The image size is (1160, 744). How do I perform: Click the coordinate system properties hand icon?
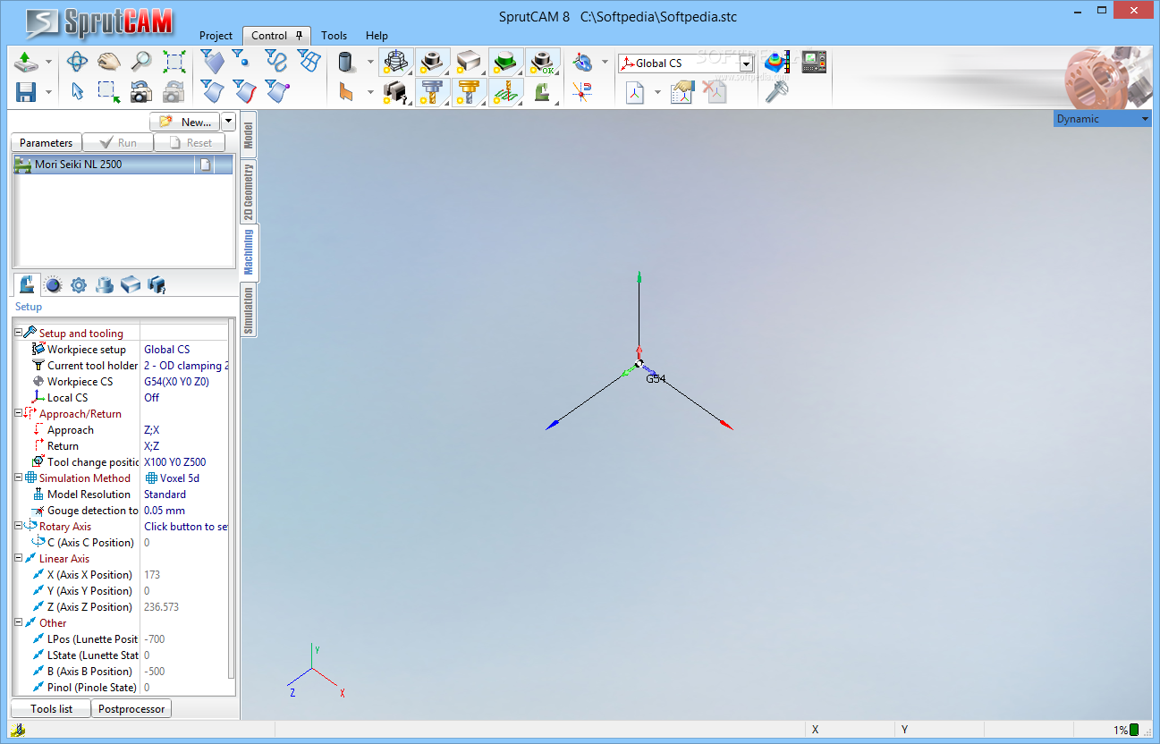(683, 91)
